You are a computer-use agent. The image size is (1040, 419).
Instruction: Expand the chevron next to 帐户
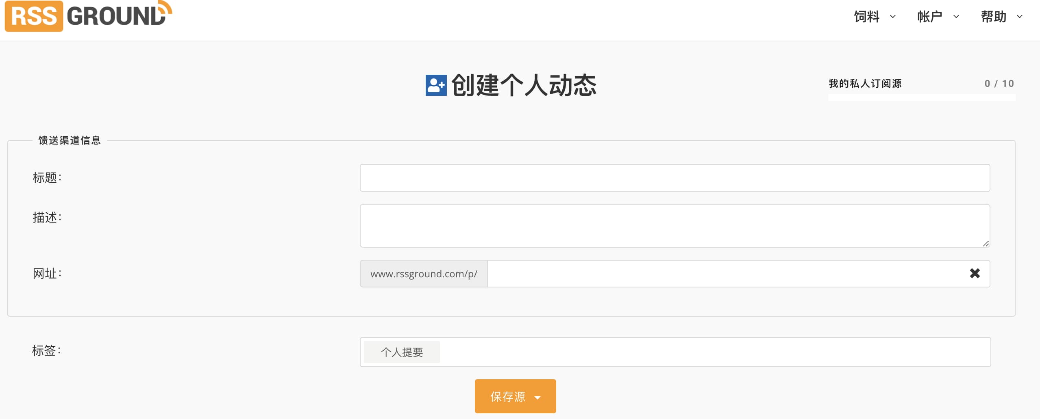pyautogui.click(x=956, y=17)
